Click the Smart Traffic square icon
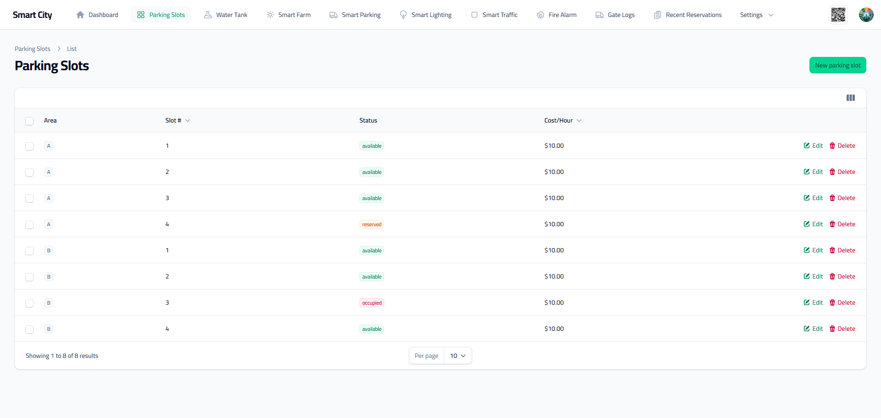The image size is (881, 418). pyautogui.click(x=474, y=15)
